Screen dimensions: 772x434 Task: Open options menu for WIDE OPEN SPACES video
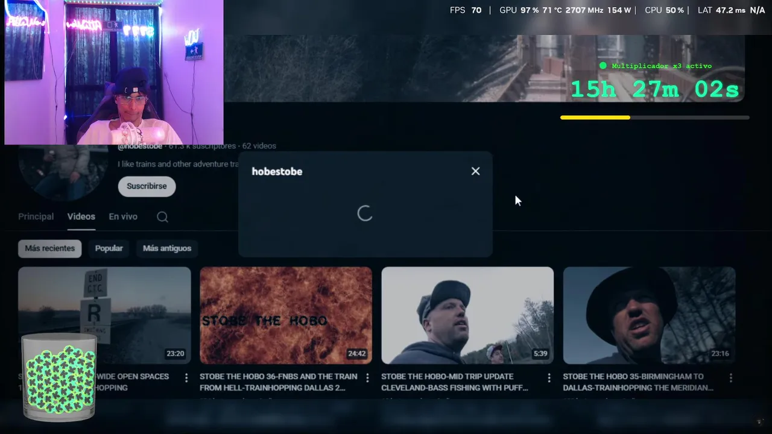[186, 378]
